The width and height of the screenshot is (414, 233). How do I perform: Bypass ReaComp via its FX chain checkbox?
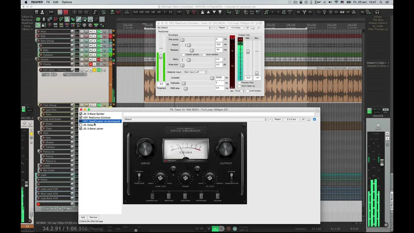pyautogui.click(x=81, y=117)
